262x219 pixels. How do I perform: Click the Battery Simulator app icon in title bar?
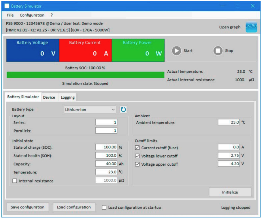7,6
